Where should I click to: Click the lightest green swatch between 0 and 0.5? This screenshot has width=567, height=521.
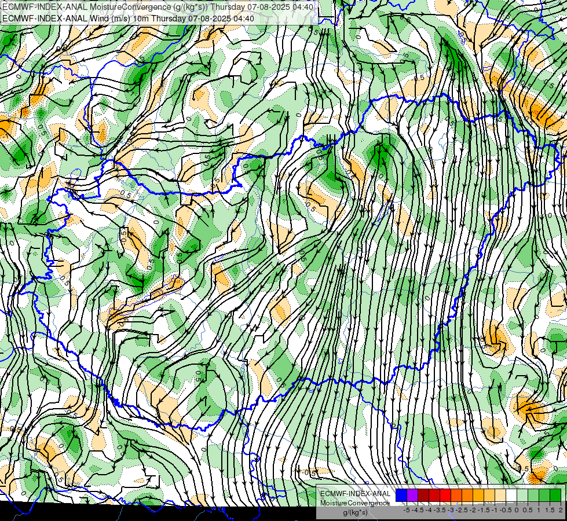(522, 496)
